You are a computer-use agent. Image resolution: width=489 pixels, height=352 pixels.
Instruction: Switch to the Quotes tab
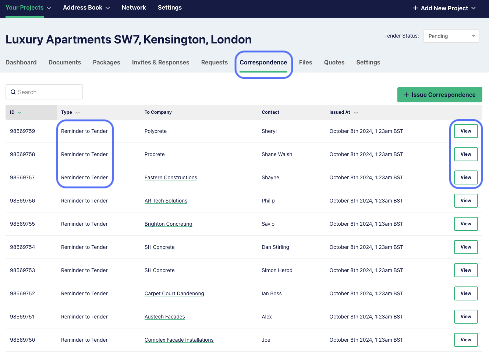pos(334,63)
